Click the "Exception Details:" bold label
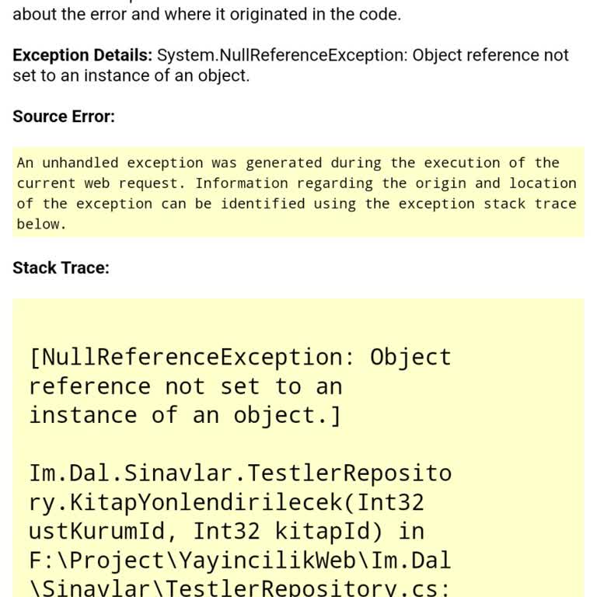The height and width of the screenshot is (597, 597). [x=82, y=55]
